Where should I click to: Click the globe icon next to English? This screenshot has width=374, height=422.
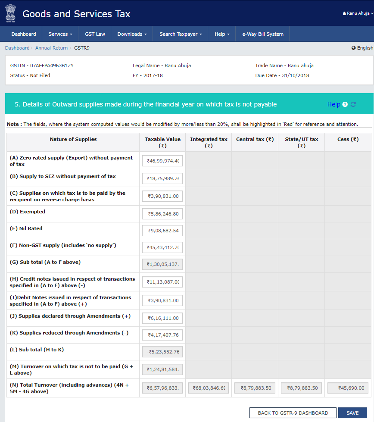pos(354,48)
